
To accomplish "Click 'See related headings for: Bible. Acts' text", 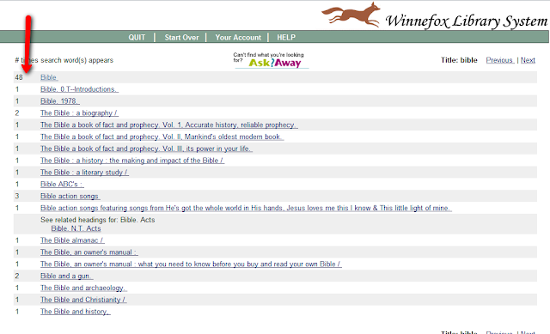I will [x=97, y=220].
